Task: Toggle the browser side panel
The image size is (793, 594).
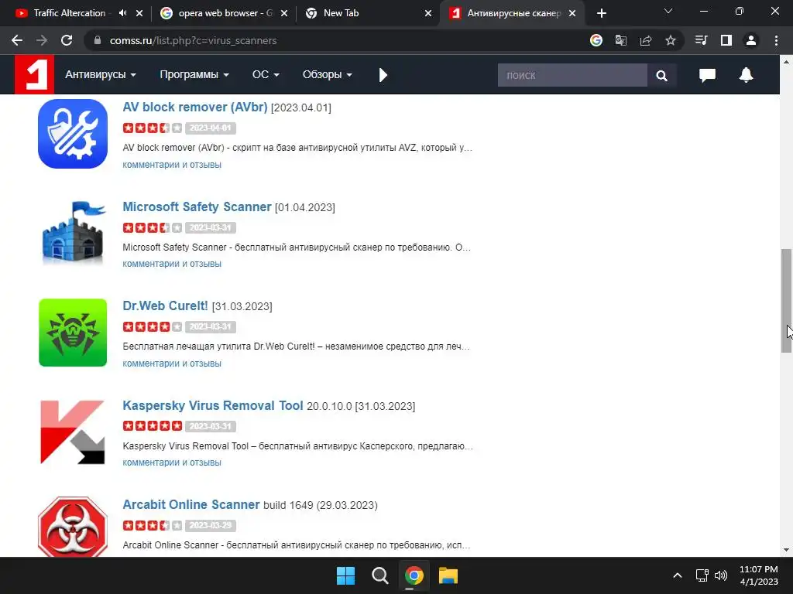Action: coord(726,40)
